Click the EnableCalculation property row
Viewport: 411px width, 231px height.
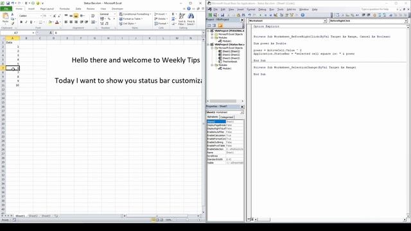[x=225, y=135]
